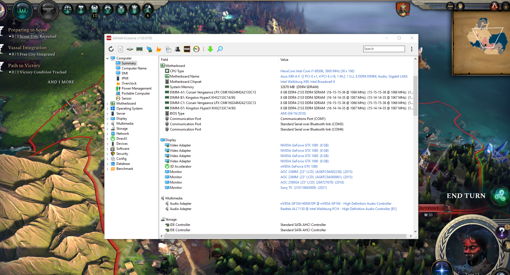Click the END TURN button

point(466,196)
